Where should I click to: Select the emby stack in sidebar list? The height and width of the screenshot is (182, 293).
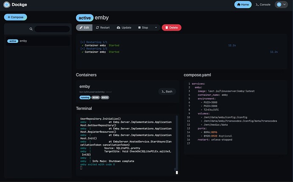38,41
